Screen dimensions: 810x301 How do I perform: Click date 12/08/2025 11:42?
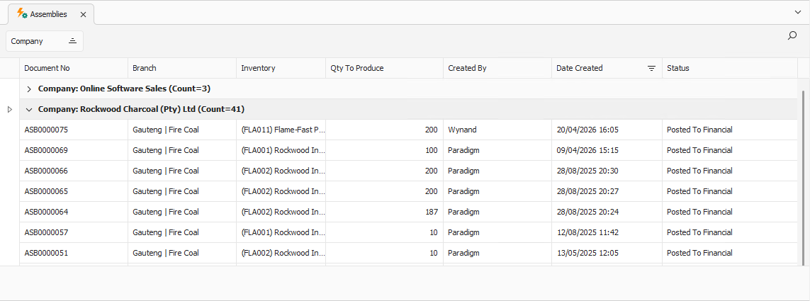[x=587, y=233]
